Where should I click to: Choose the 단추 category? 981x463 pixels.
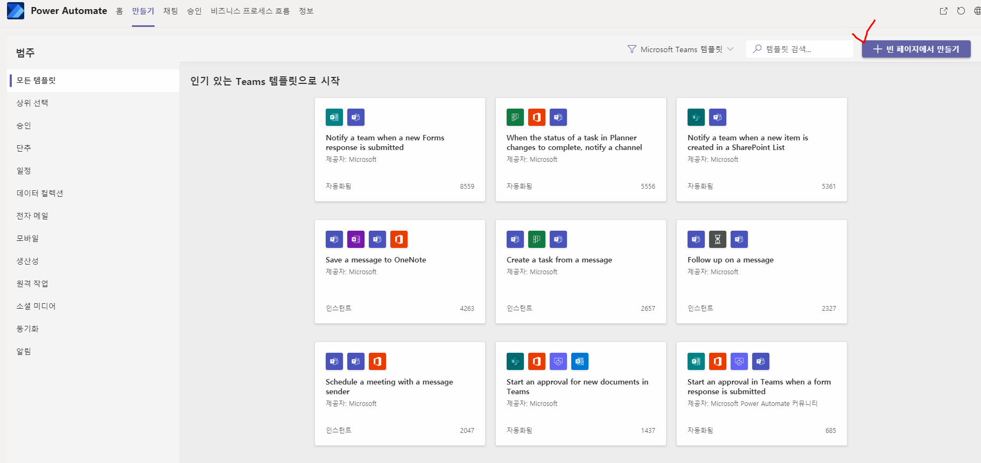tap(94, 148)
